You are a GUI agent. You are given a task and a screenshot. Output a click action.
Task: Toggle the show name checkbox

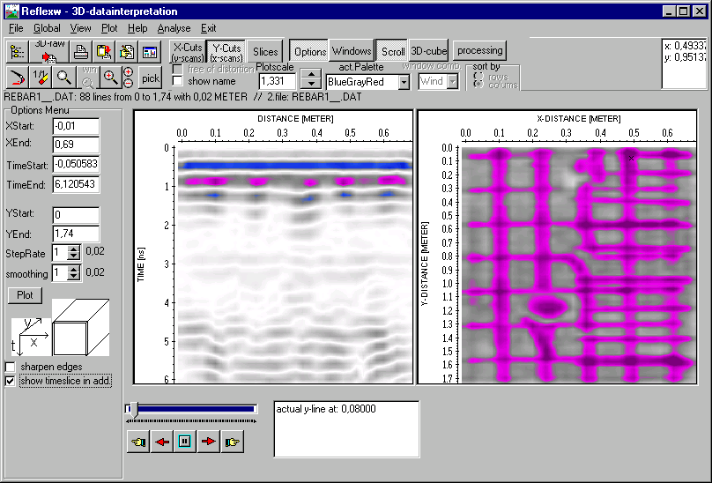(x=177, y=81)
